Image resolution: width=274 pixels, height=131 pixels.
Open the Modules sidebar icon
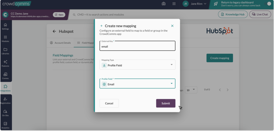5,39
